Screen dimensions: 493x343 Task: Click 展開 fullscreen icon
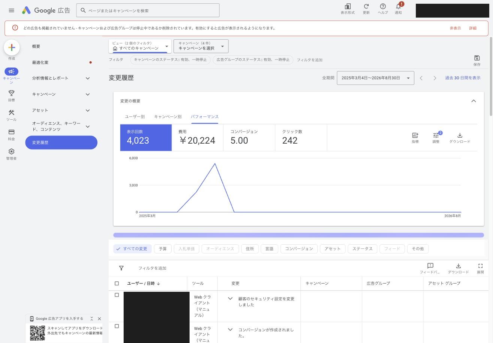[x=480, y=268]
